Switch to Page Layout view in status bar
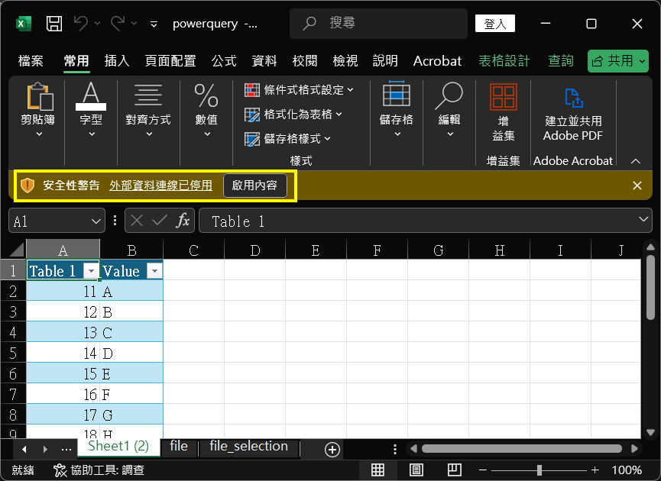661x481 pixels. 416,470
